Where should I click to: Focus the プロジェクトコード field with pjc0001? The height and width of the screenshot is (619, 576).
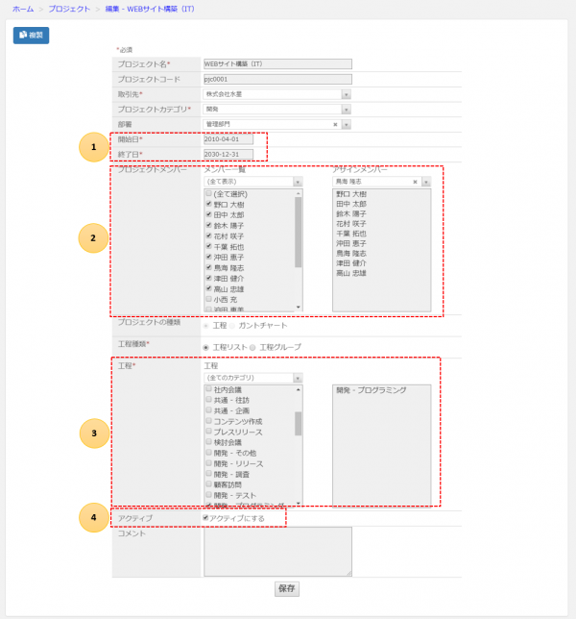point(277,80)
